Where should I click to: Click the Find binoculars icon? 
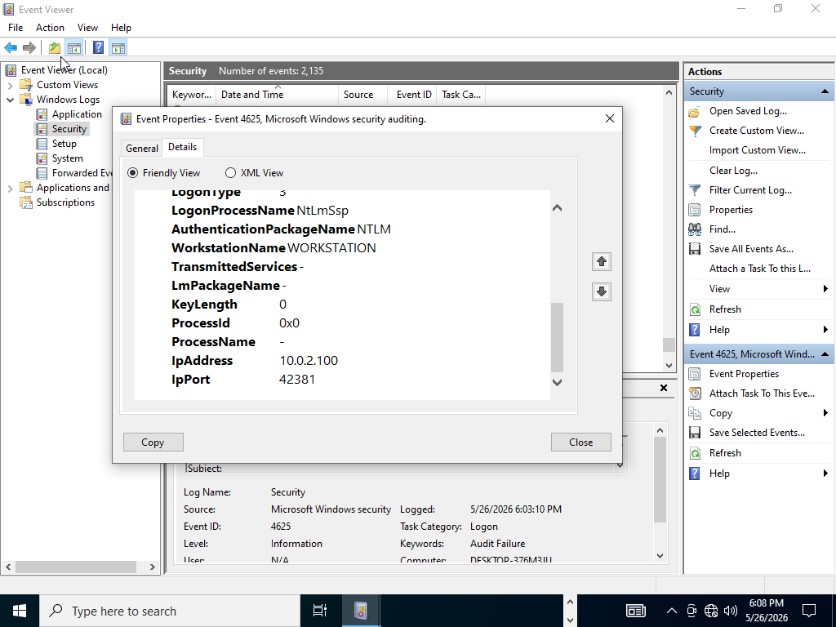(694, 229)
